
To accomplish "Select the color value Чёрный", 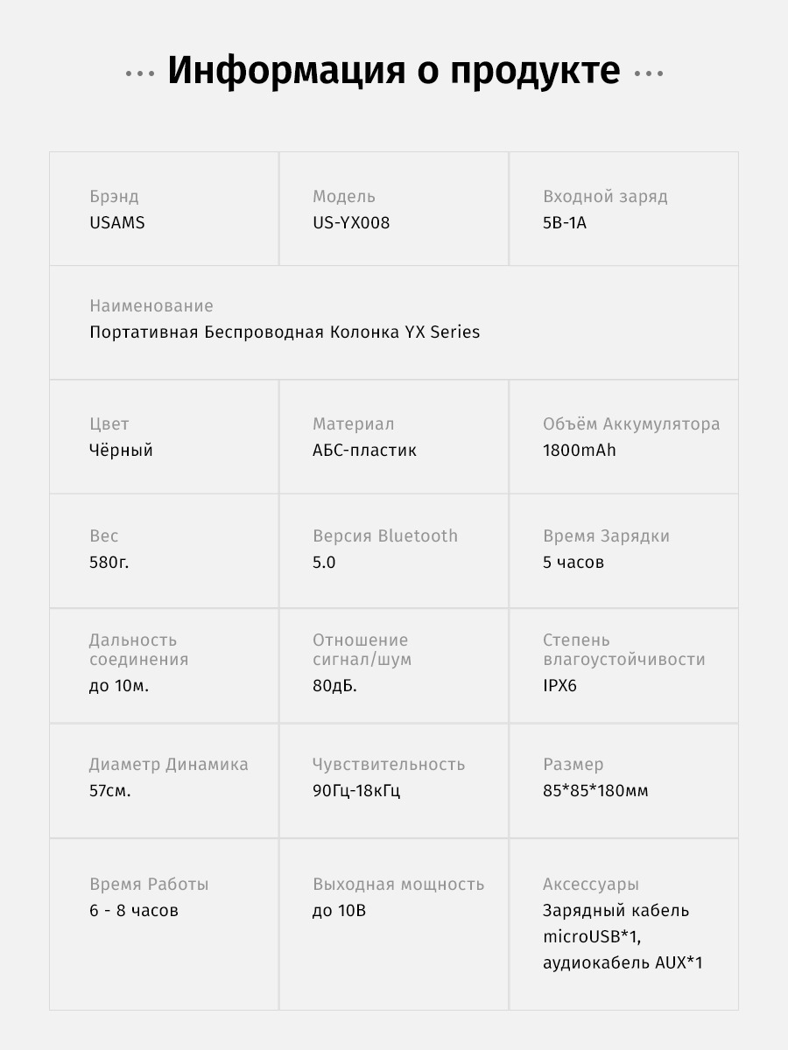I will tap(121, 451).
